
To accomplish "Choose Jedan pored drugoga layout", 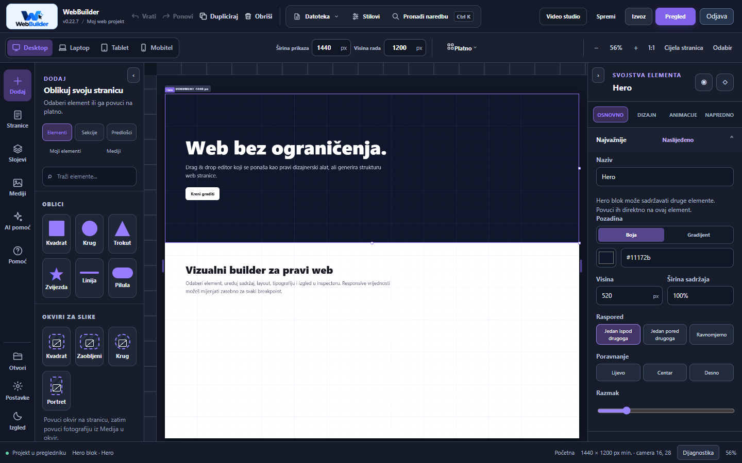I will pos(665,334).
